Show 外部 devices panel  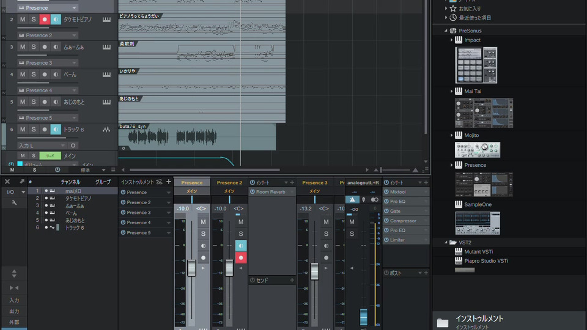(x=14, y=322)
